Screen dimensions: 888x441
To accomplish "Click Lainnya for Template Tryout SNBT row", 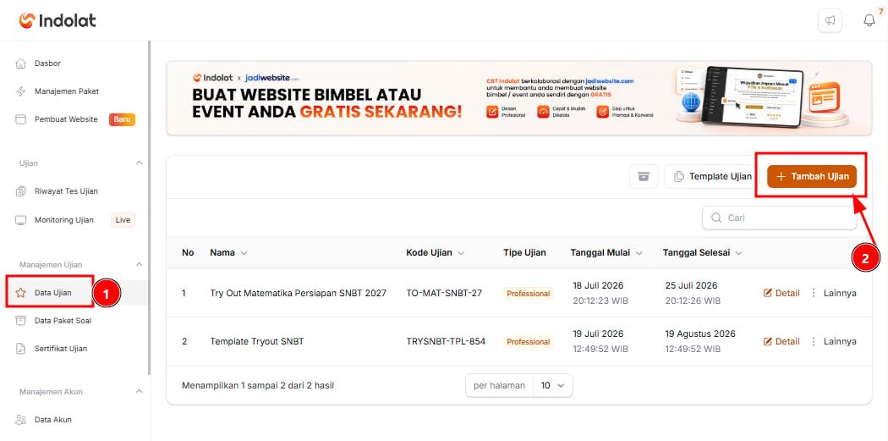I will coord(840,342).
